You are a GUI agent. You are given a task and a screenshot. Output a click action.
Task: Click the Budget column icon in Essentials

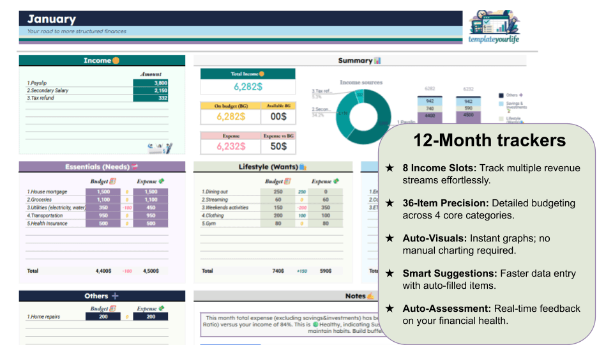113,181
